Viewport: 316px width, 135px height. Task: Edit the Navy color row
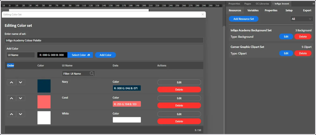(x=179, y=82)
